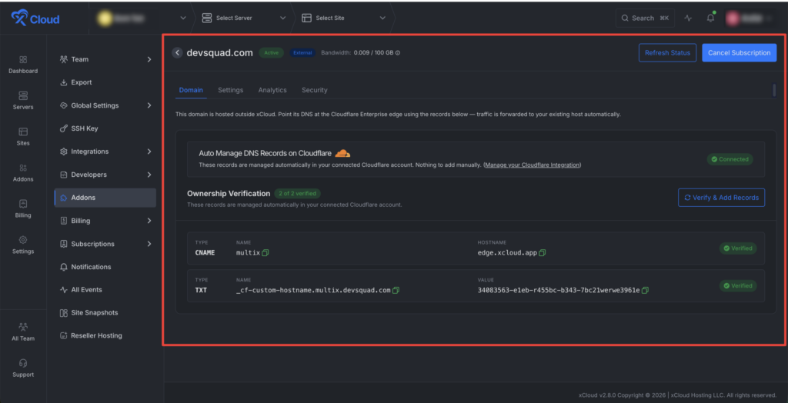Click the bandwidth info icon
This screenshot has height=403, width=788.
(398, 53)
